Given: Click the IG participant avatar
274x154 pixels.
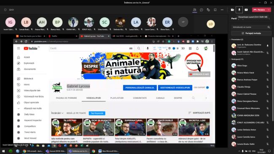Looking at the screenshot, I should (11, 22).
